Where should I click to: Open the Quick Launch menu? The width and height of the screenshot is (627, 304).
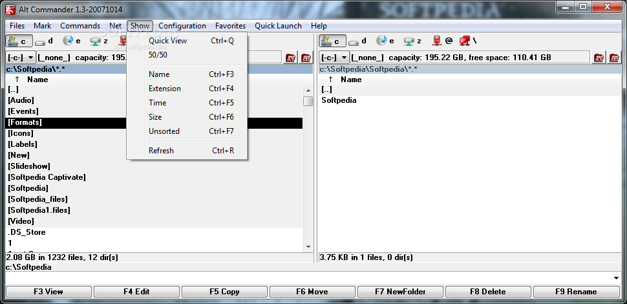tap(279, 26)
